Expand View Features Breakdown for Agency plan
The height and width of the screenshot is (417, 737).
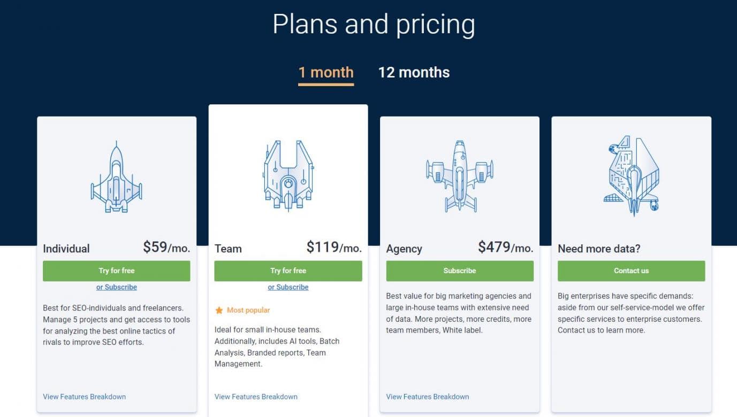pyautogui.click(x=427, y=397)
